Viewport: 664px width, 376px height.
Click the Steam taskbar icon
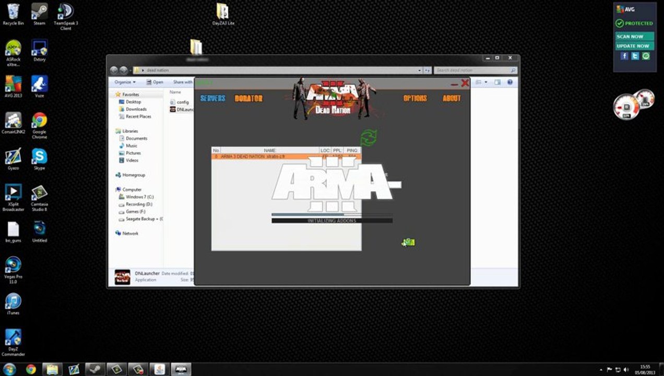click(95, 369)
